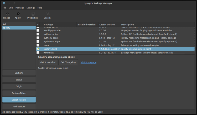Click the Reload toolbar icon
The image size is (197, 115).
7,14
